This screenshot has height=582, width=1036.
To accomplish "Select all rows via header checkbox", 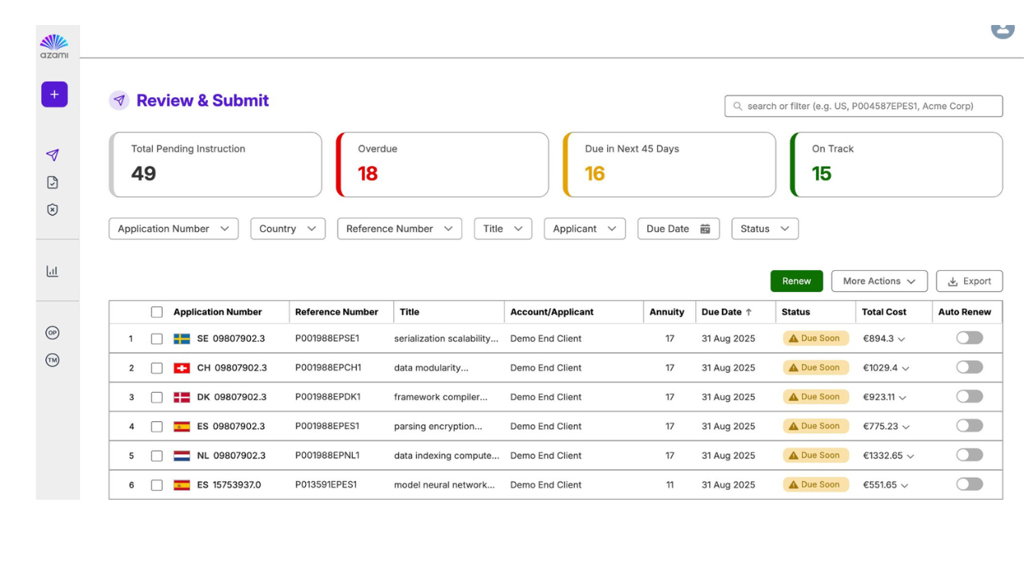I will point(157,311).
